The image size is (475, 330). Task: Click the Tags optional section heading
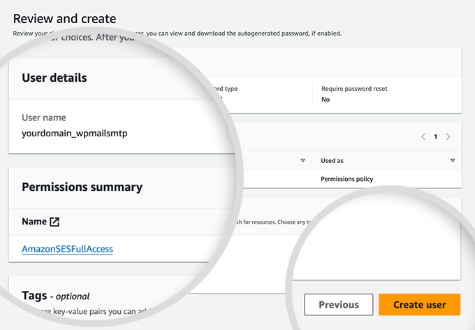(x=56, y=296)
